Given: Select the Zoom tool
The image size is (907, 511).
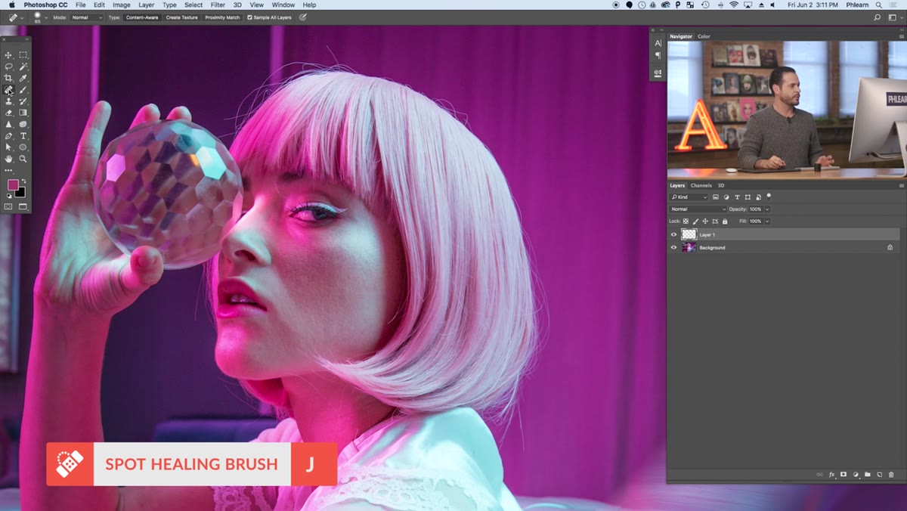Looking at the screenshot, I should point(23,159).
